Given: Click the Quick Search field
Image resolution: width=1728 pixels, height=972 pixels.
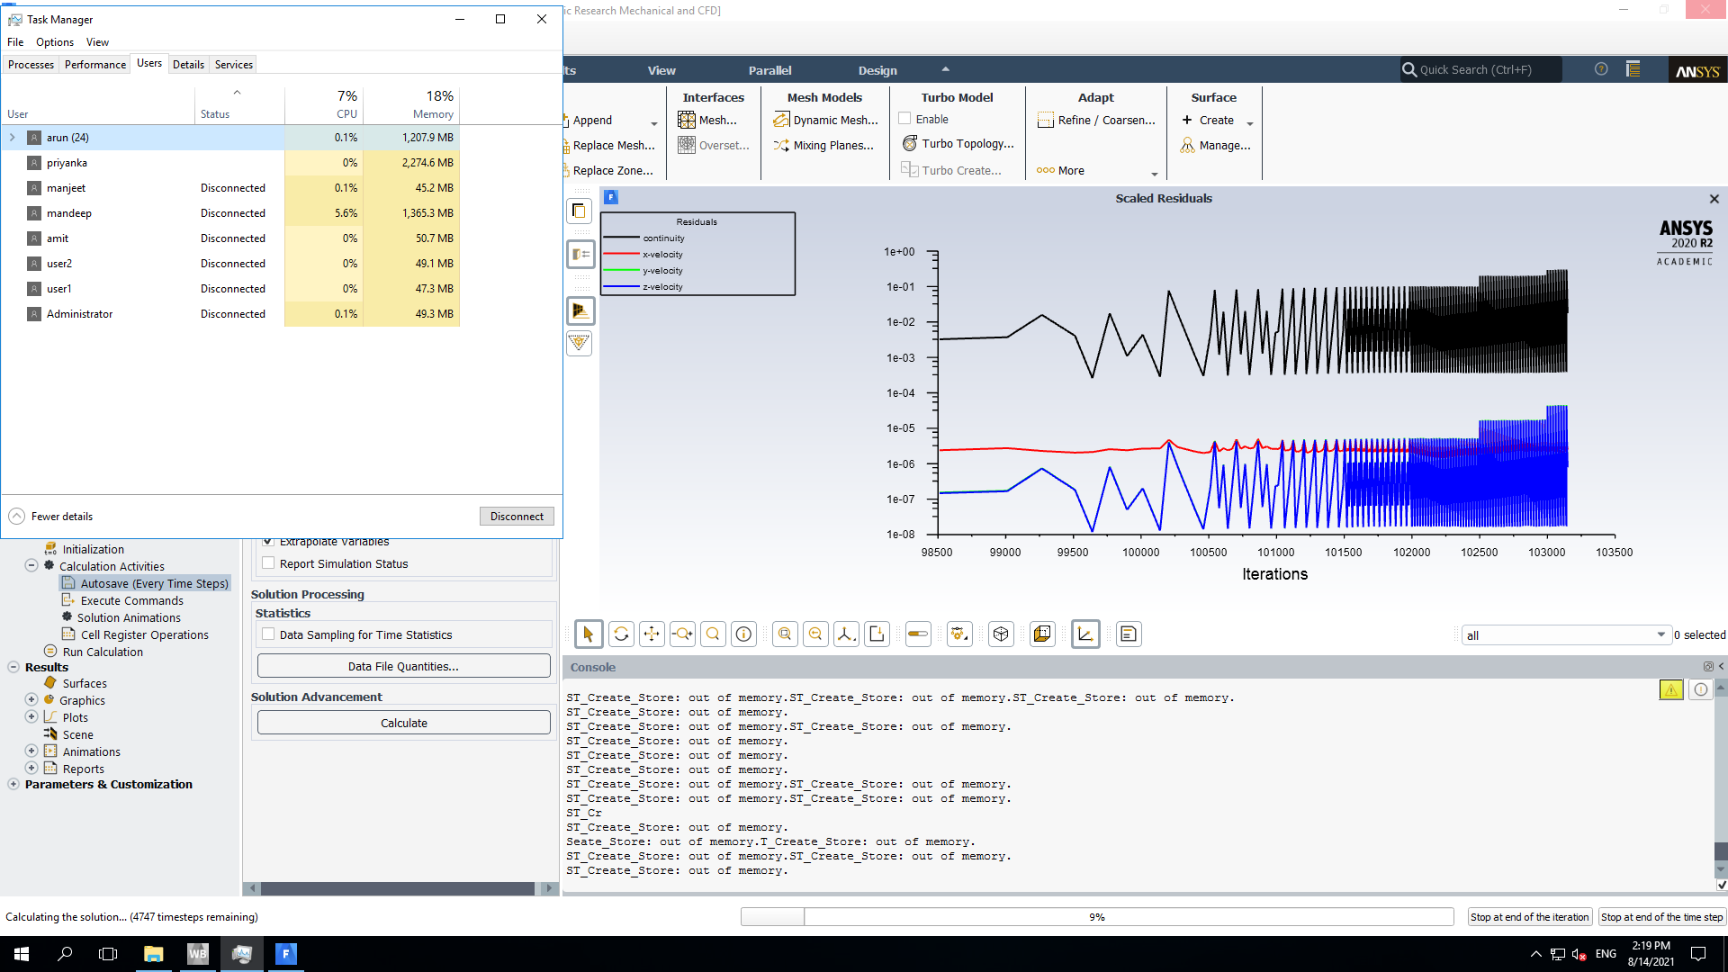Looking at the screenshot, I should [1480, 69].
